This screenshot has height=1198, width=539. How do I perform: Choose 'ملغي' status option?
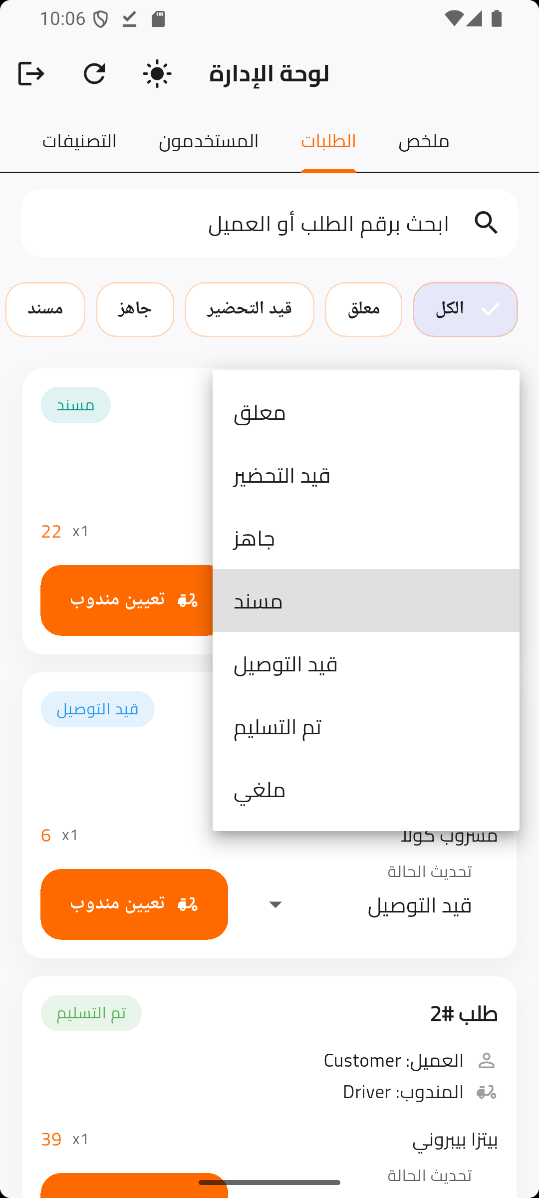365,791
